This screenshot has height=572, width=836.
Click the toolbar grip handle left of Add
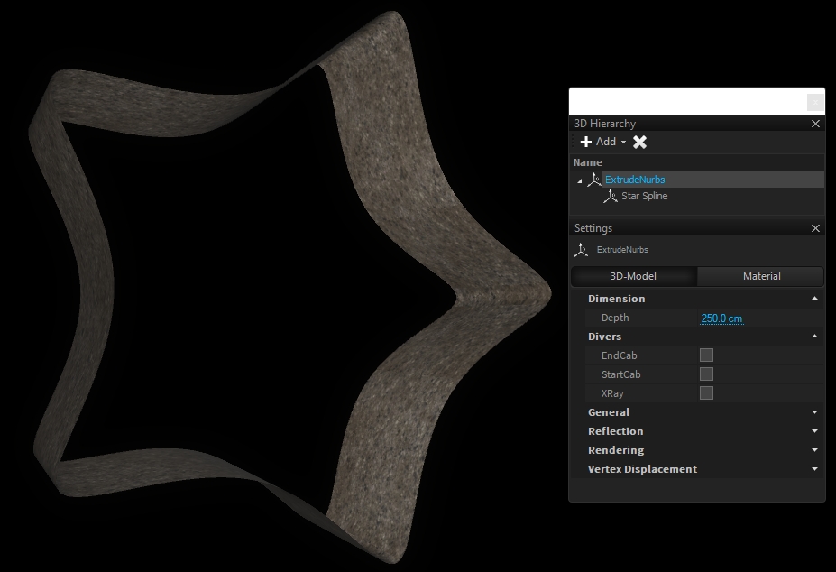pos(574,142)
